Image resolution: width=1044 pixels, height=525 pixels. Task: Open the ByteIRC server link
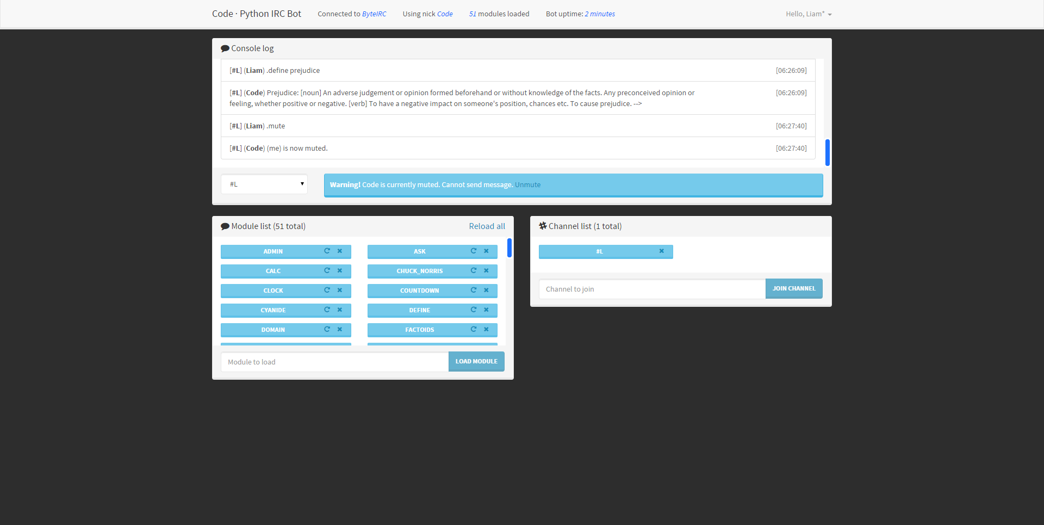point(374,14)
